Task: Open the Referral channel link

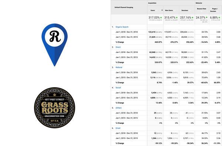Action: click(x=119, y=67)
